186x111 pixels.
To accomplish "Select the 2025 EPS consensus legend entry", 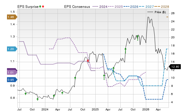I will (115, 7).
